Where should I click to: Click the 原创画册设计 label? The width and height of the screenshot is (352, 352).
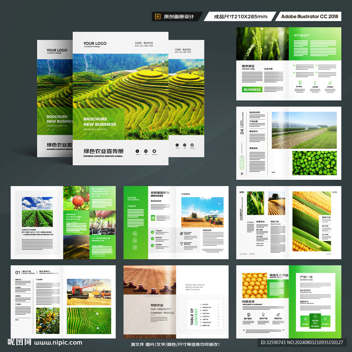[179, 16]
